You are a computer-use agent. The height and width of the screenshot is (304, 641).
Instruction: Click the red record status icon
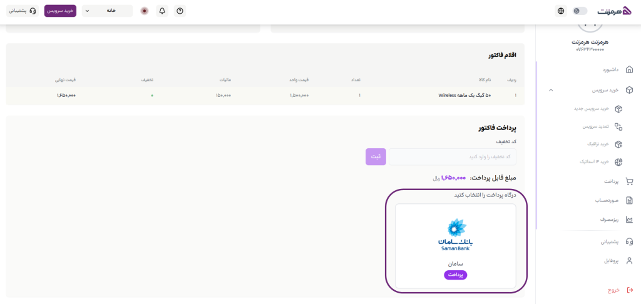pos(145,11)
